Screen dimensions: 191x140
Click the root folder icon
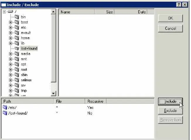17,70
